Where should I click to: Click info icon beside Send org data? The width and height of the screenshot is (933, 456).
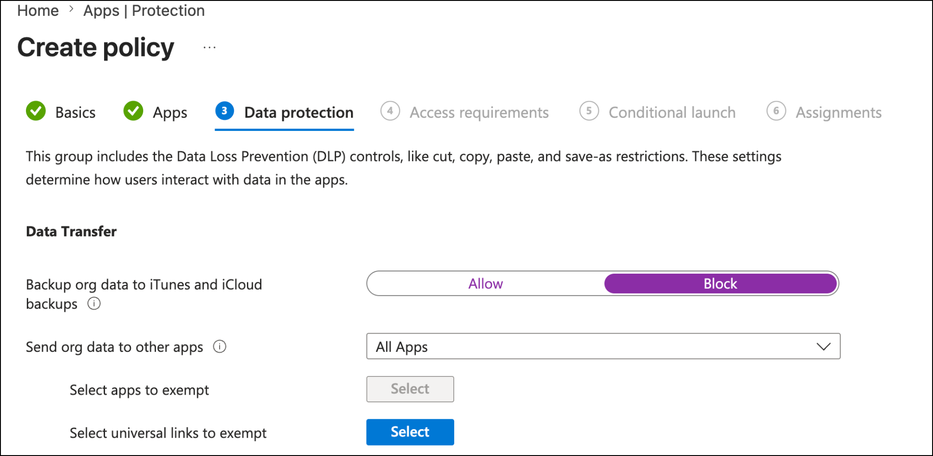tap(220, 346)
